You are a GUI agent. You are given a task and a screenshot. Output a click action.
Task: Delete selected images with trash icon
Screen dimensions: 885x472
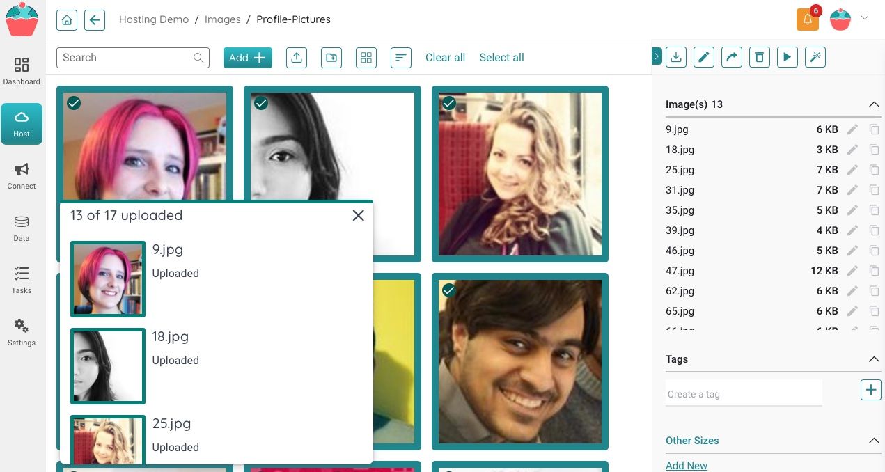pyautogui.click(x=760, y=57)
